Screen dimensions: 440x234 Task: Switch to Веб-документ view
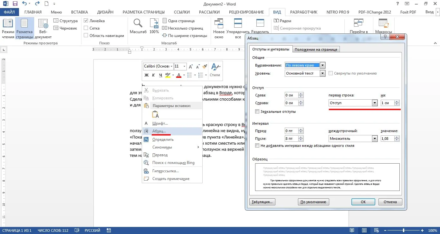point(43,28)
